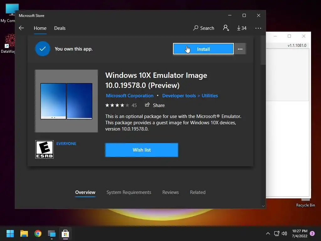
Task: Maximize the Microsoft Store window
Action: [x=244, y=15]
